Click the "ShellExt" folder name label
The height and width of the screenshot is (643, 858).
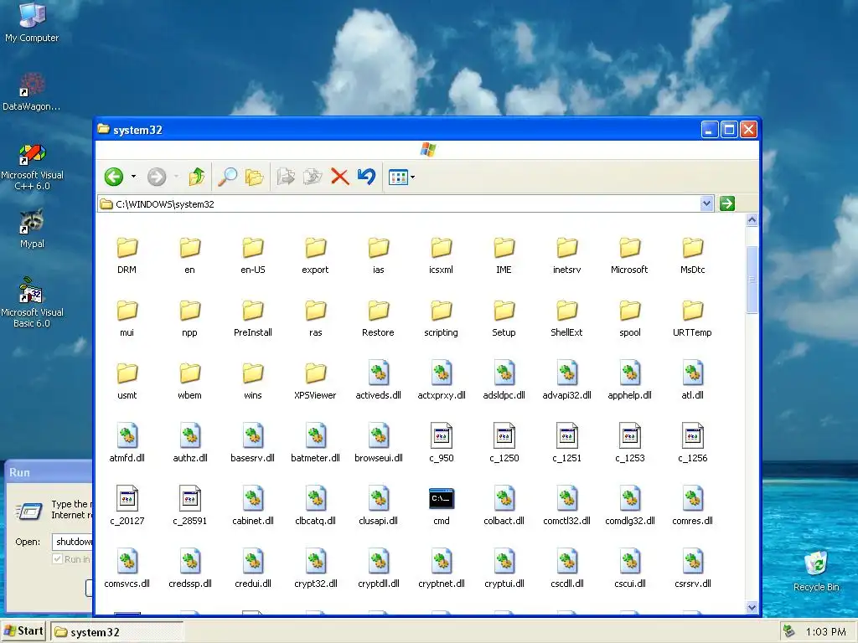tap(567, 332)
